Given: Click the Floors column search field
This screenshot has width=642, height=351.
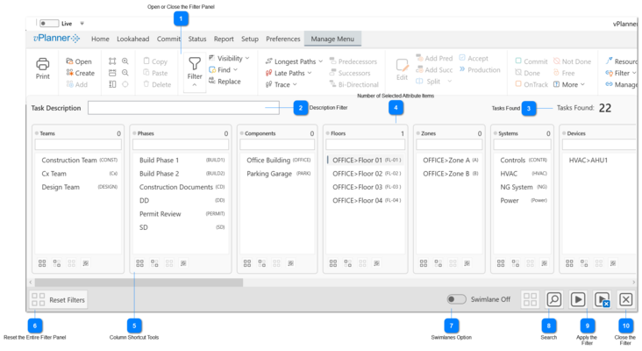Looking at the screenshot, I should pos(365,145).
